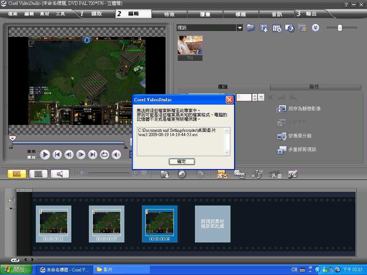Viewport: 367px width, 275px height.
Task: Open the 特效 step tab
Action: pyautogui.click(x=169, y=14)
